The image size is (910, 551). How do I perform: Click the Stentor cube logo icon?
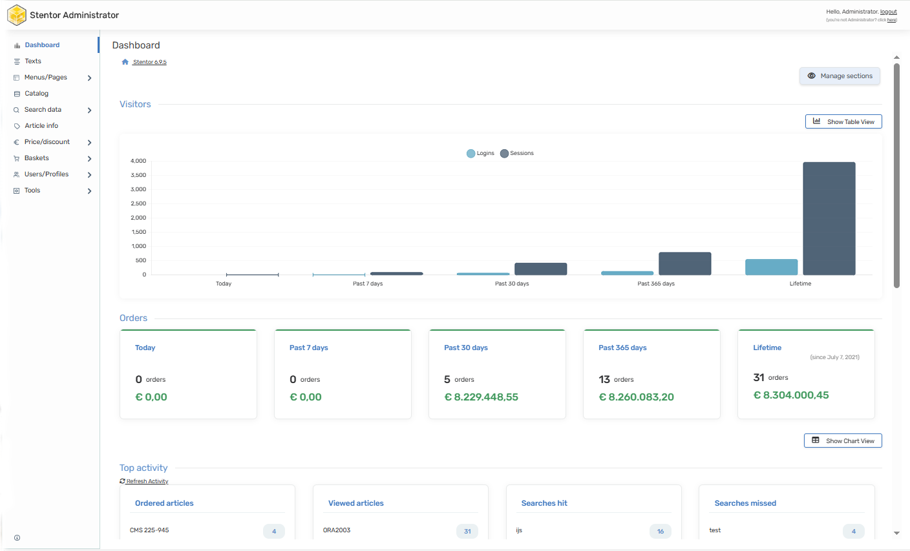click(x=17, y=15)
